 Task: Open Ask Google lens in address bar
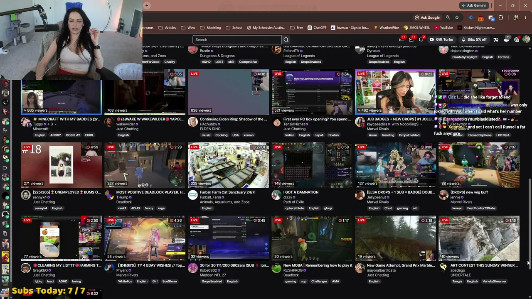pos(427,17)
